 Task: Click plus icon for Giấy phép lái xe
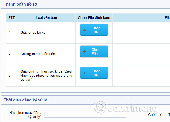(x=85, y=30)
